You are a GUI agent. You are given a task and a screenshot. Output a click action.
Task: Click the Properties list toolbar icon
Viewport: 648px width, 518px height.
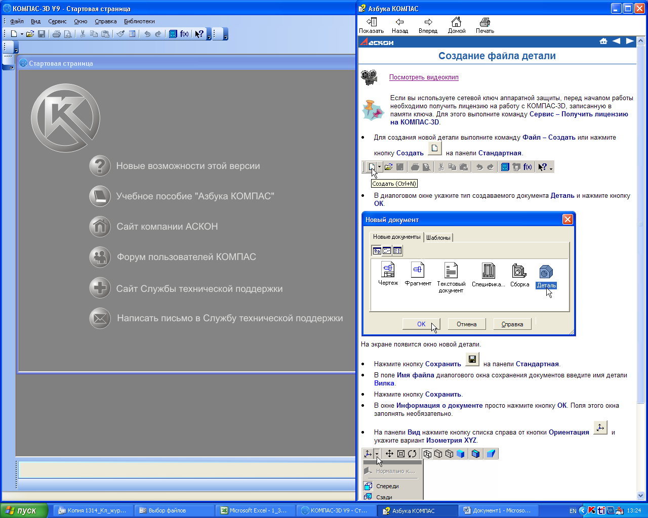[132, 34]
